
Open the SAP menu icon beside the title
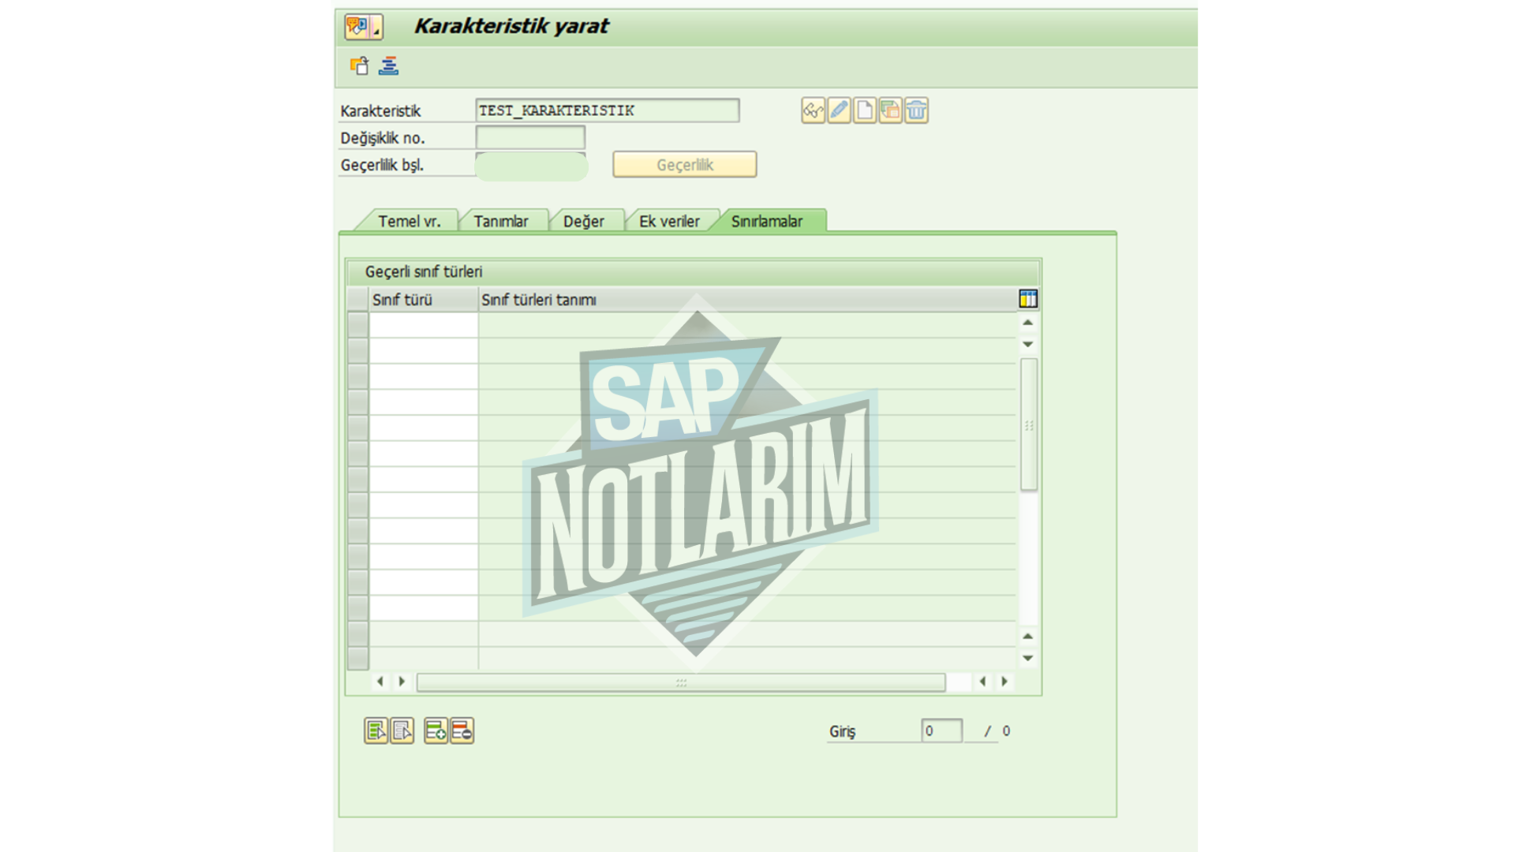[363, 27]
